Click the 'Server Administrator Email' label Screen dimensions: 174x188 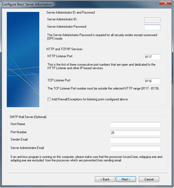(x=27, y=148)
